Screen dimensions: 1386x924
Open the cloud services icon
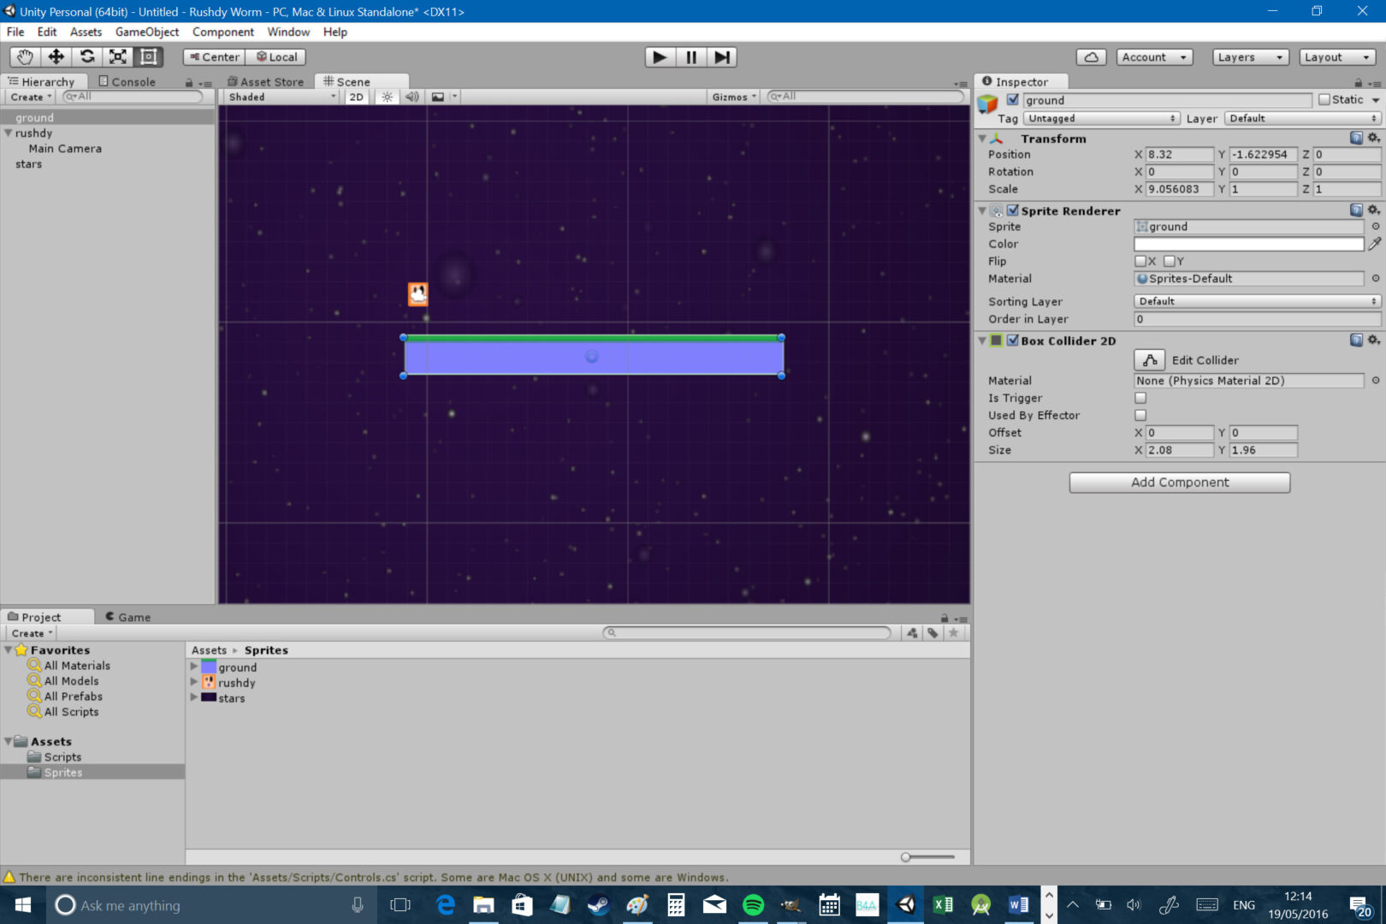pyautogui.click(x=1091, y=56)
